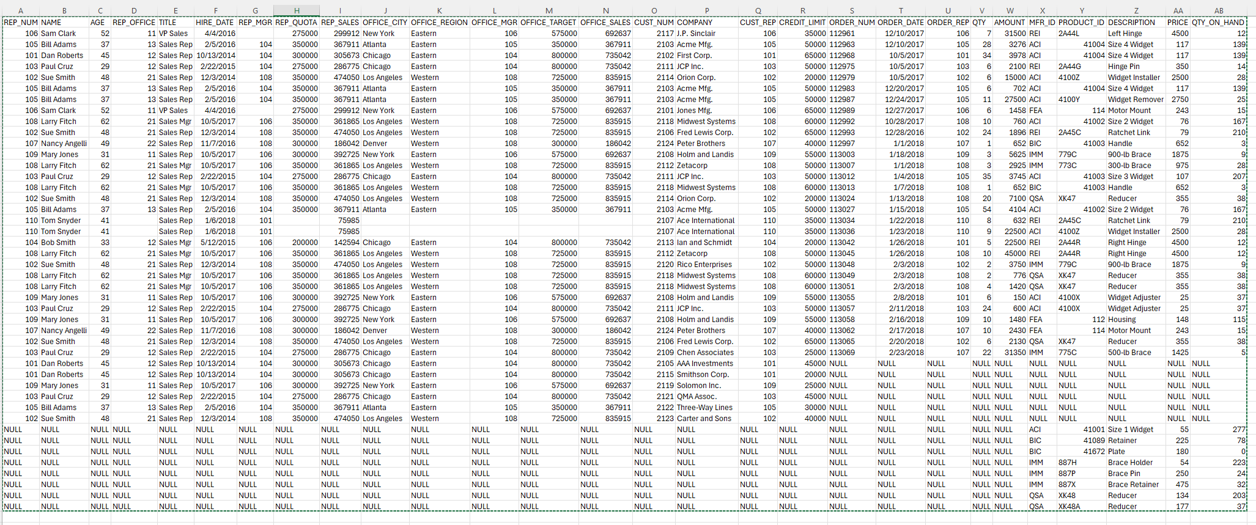Viewport: 1256px width, 525px height.
Task: Select column P header letter
Action: [x=706, y=10]
